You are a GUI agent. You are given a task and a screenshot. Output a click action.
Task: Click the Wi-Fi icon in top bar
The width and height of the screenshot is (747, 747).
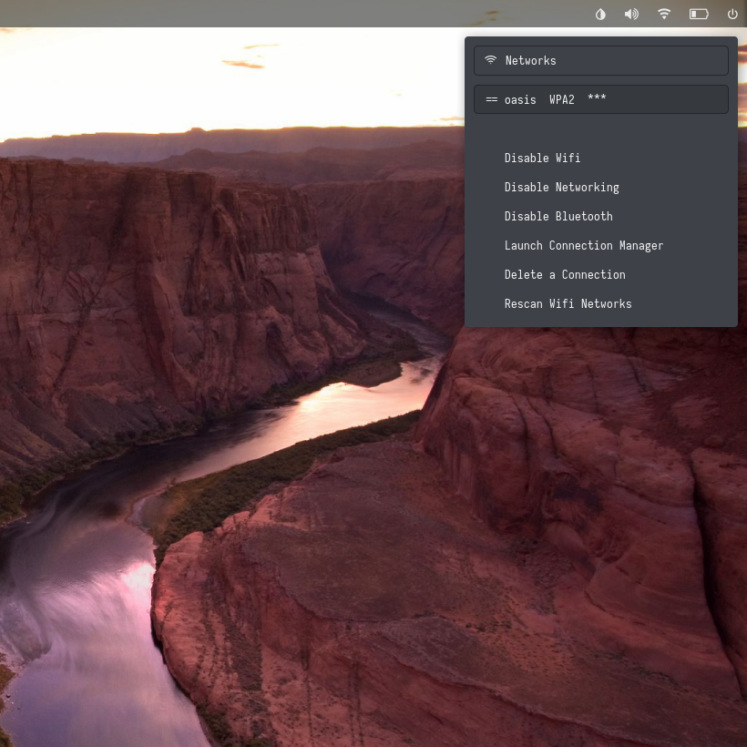click(664, 14)
